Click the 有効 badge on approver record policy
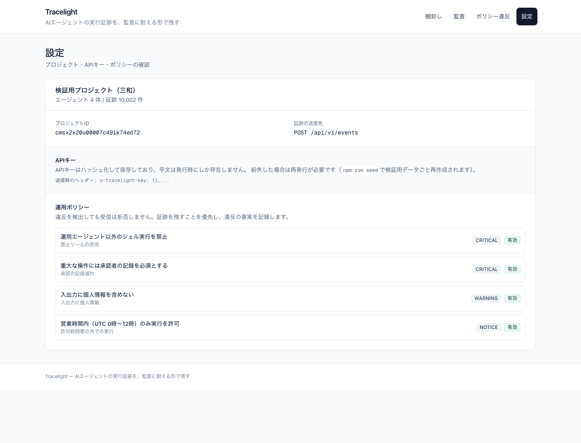 pos(512,269)
